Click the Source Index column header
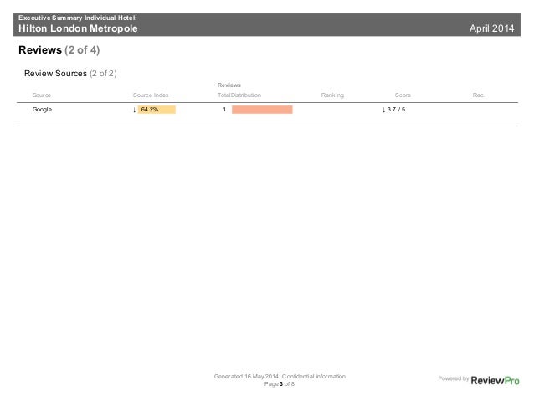Screen dimensions: 534x401 (x=151, y=95)
